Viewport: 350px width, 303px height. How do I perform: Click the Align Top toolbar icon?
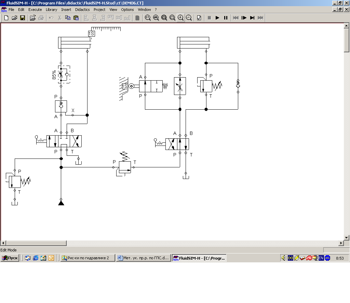[111, 18]
